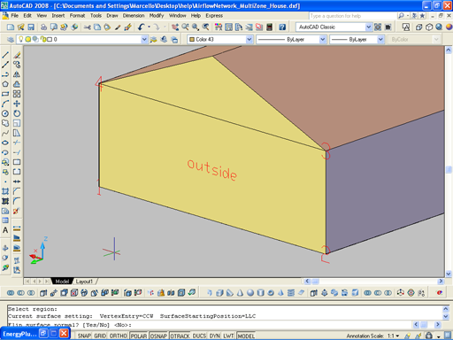The width and height of the screenshot is (453, 340).
Task: Switch to the Layout1 tab
Action: click(x=85, y=282)
